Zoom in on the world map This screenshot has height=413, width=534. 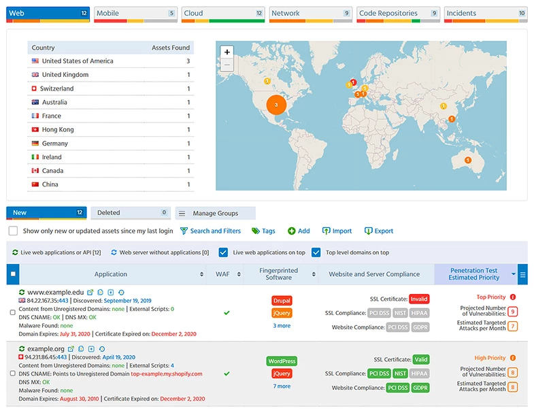[227, 52]
